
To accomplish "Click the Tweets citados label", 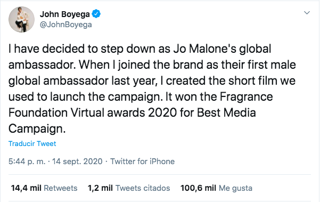I will coord(143,188).
